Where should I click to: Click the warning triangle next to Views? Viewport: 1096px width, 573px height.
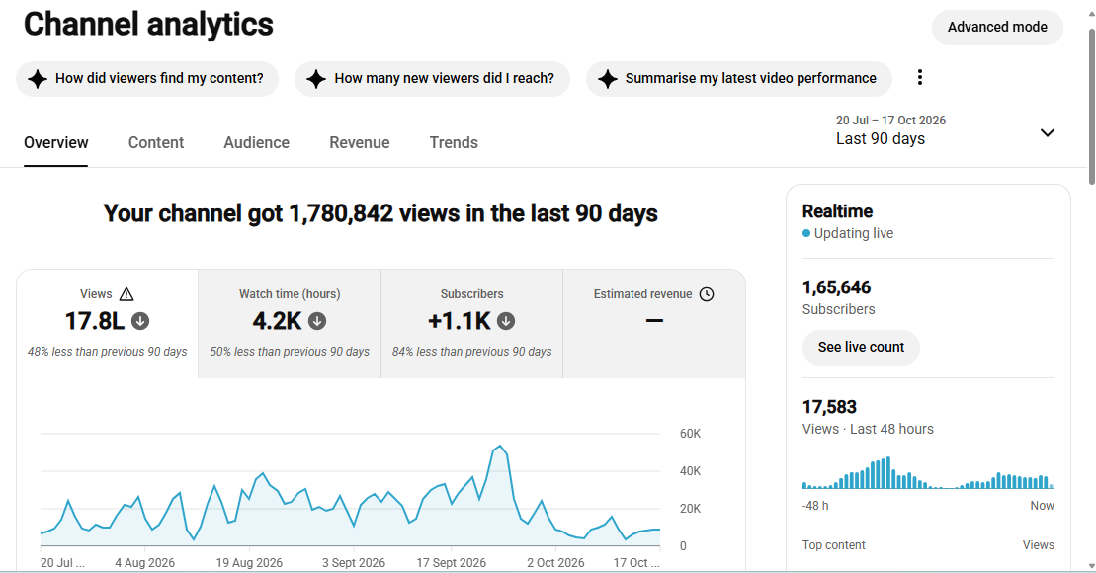pos(126,294)
